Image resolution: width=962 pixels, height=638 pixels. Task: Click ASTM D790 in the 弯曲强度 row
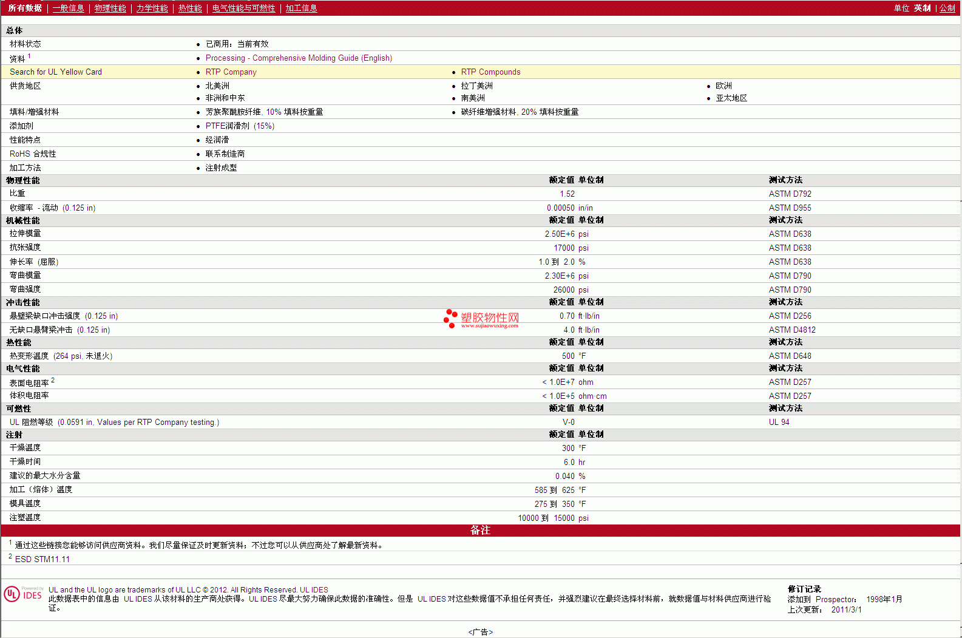(790, 290)
